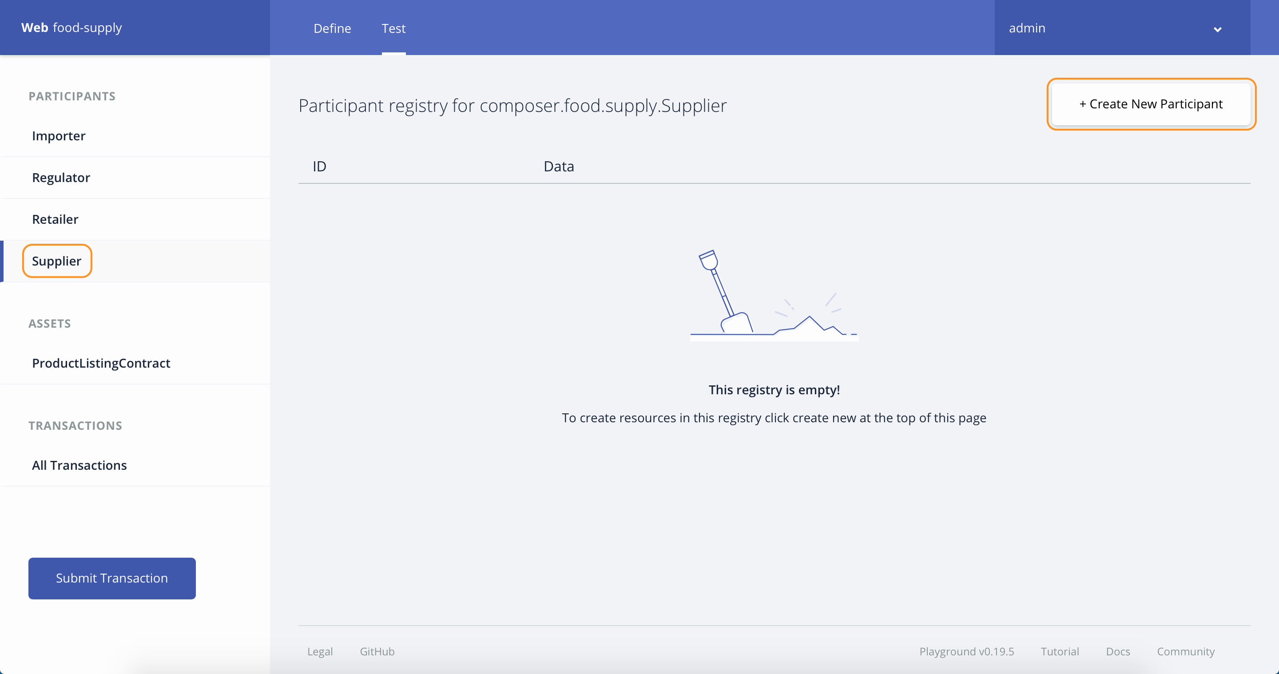Screen dimensions: 1279x674
Task: Click the Retailer participant sidebar icon
Action: click(55, 219)
